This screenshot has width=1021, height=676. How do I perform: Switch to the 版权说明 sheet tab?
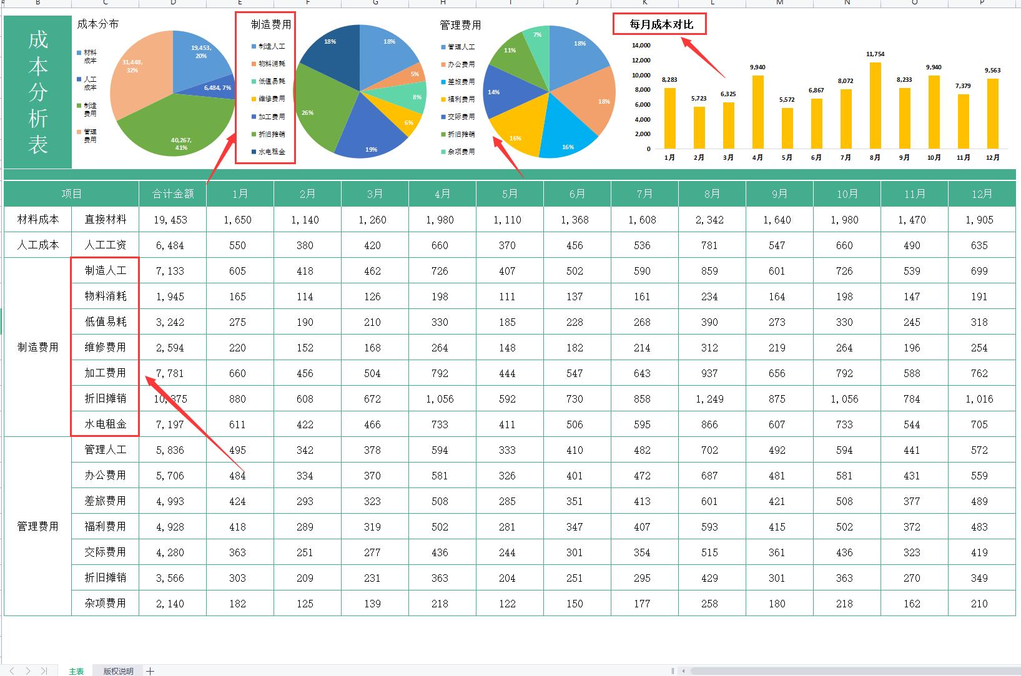[x=118, y=671]
